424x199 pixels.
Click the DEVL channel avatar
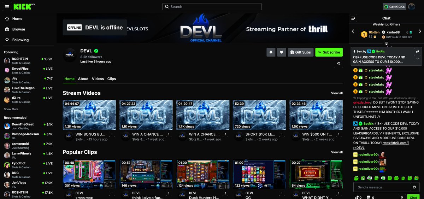tap(70, 55)
